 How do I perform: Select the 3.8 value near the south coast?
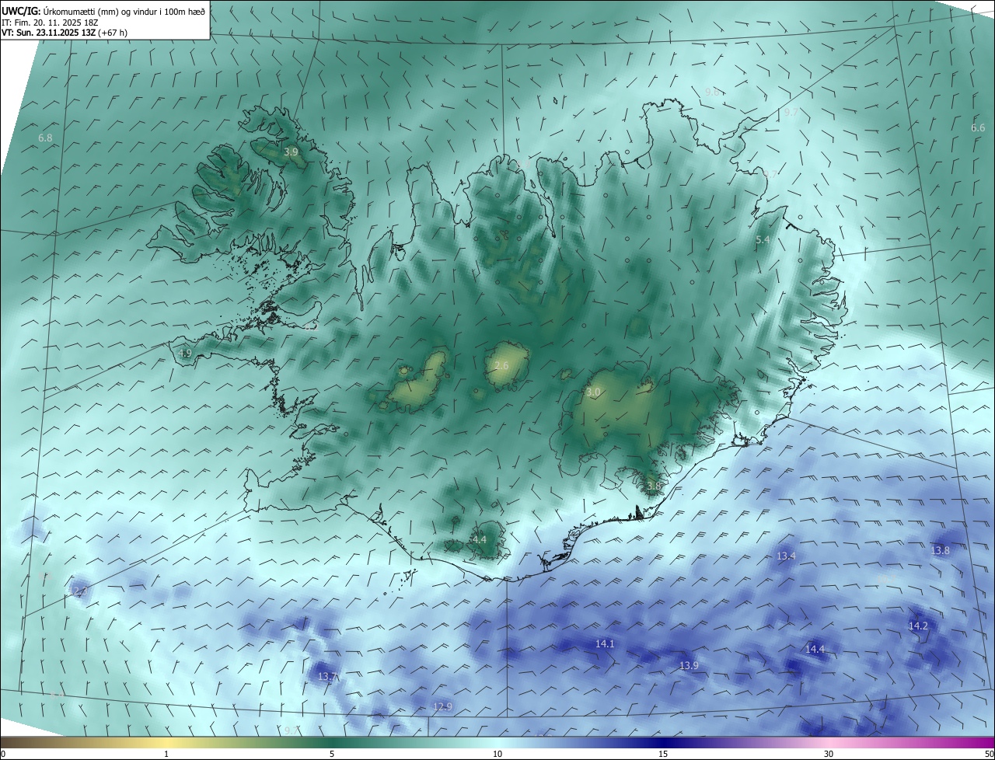[653, 486]
